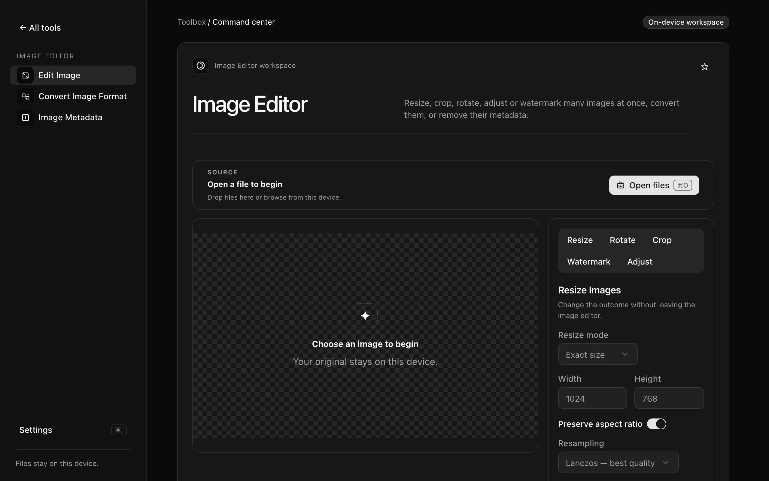Click the ⌘, shortcut badge next to Settings
769x481 pixels.
pyautogui.click(x=119, y=430)
